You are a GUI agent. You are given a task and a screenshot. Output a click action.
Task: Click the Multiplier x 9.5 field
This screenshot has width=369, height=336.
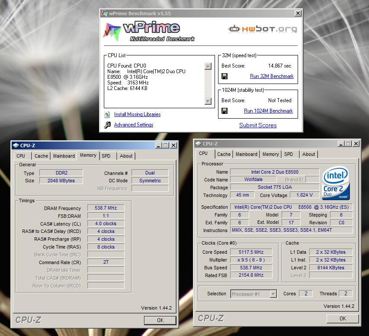251,260
